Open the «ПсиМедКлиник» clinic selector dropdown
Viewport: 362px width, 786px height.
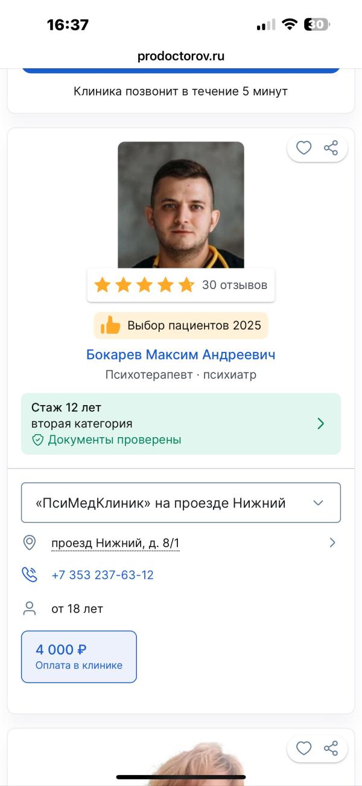coord(181,502)
